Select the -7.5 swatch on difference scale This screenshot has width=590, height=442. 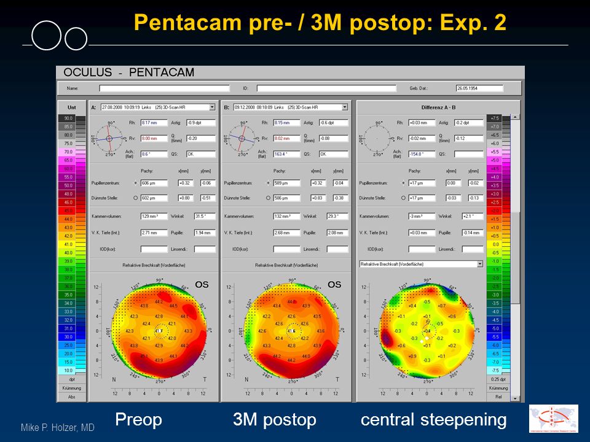coord(494,371)
